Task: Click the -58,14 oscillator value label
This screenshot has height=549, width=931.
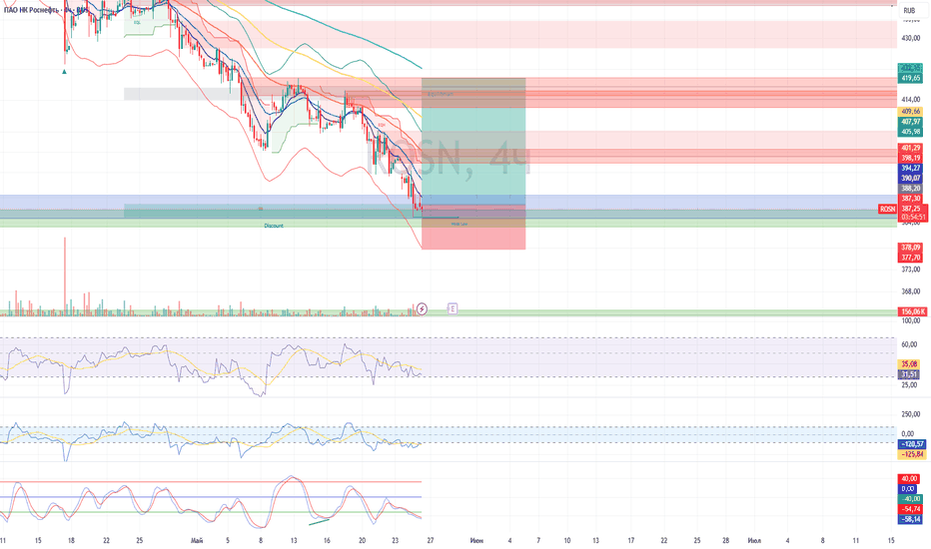Action: [x=911, y=519]
